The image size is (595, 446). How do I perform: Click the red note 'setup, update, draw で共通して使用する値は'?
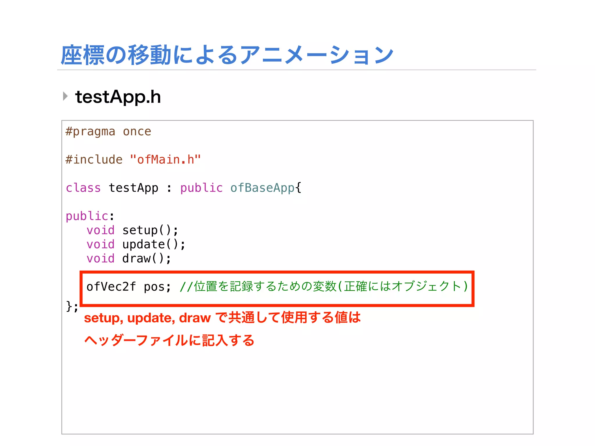223,317
